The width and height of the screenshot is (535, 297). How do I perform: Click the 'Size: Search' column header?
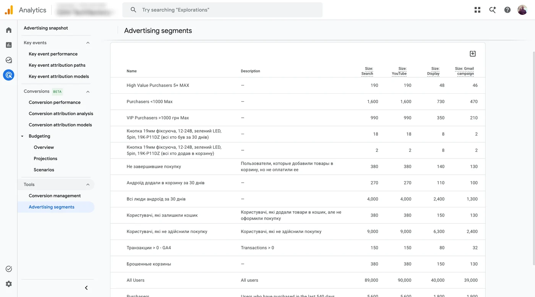(x=367, y=71)
